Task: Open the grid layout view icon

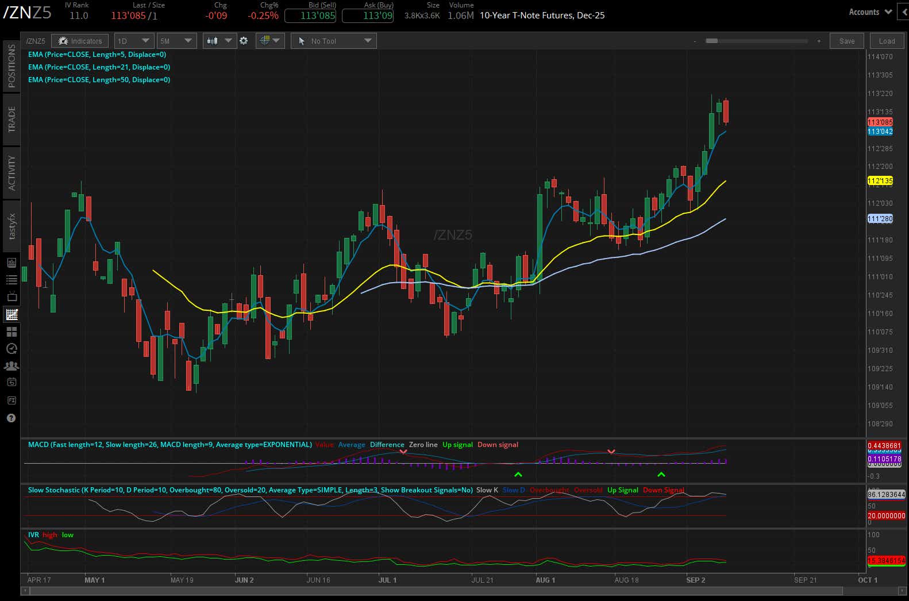Action: point(11,332)
